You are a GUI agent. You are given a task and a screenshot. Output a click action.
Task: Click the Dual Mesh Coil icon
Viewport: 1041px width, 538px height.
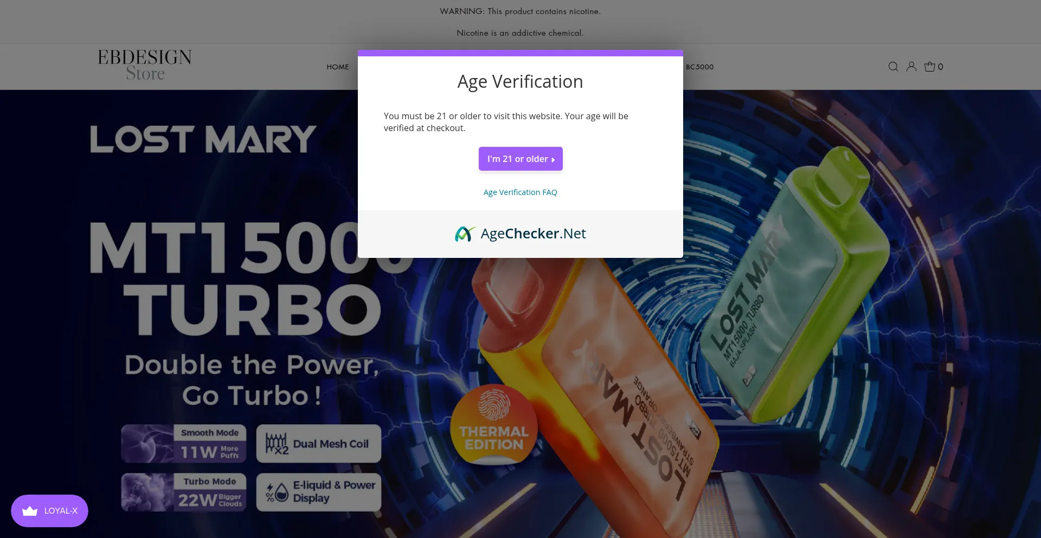coord(277,444)
